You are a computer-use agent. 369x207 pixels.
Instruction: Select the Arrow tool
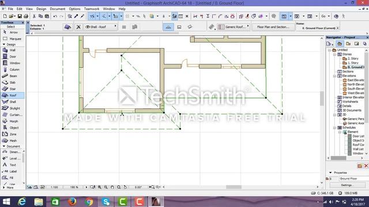click(11, 32)
